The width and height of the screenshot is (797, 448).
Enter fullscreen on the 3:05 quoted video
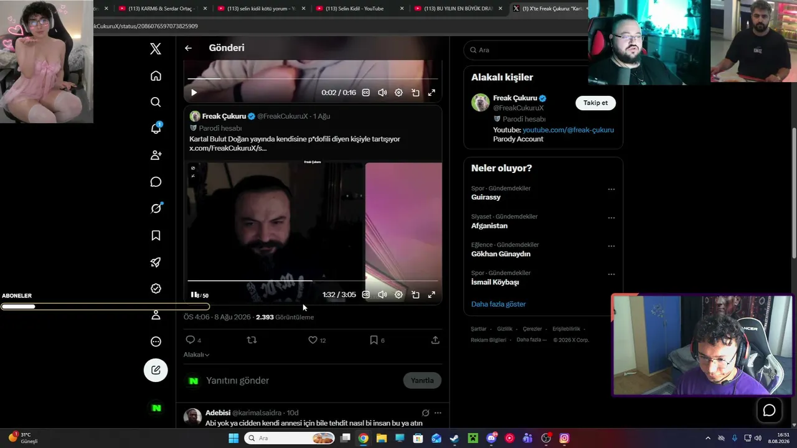[x=432, y=294]
